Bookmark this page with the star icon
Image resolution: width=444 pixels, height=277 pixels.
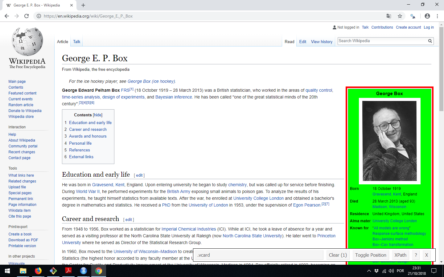[400, 16]
